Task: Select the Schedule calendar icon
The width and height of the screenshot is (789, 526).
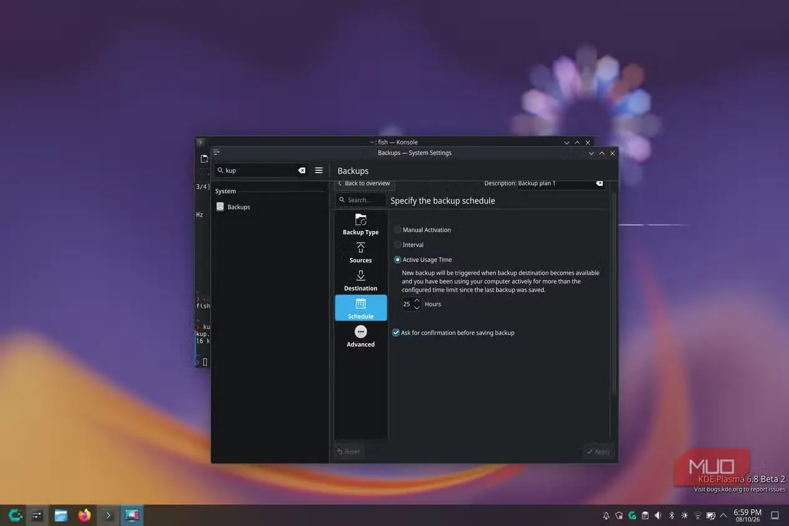Action: [x=360, y=304]
